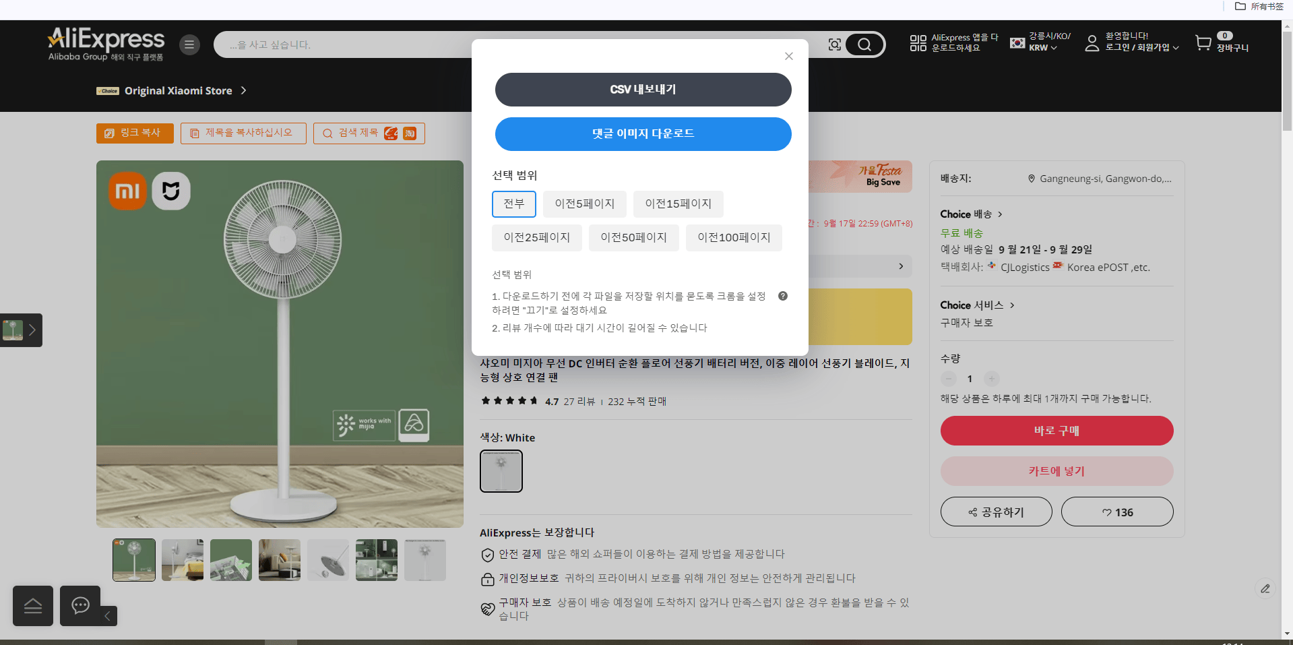Select the 이전50페이지 range option
Image resolution: width=1293 pixels, height=645 pixels.
click(x=633, y=238)
